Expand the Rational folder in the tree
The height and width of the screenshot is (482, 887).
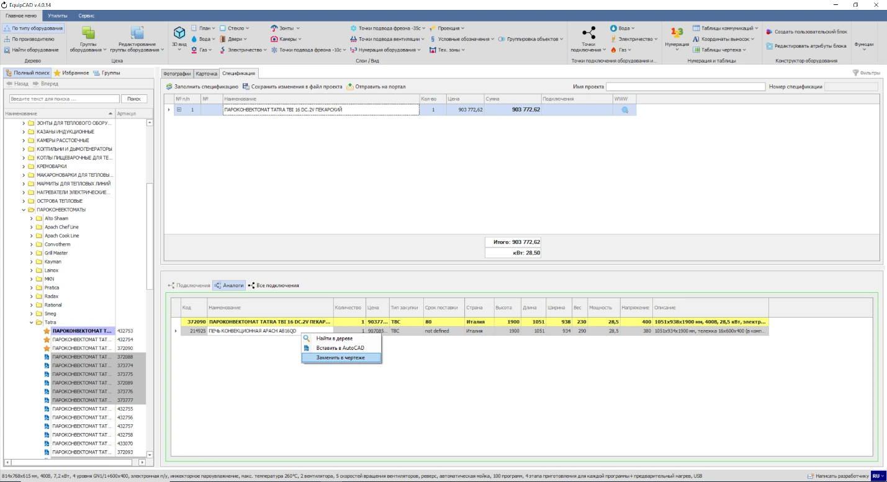32,305
